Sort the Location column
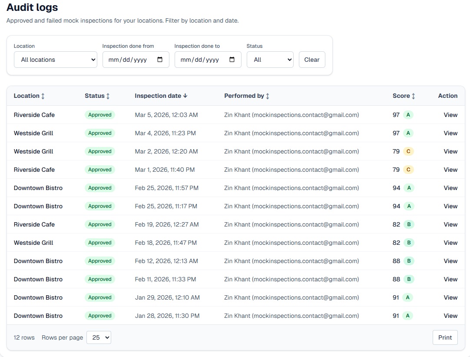 click(29, 96)
